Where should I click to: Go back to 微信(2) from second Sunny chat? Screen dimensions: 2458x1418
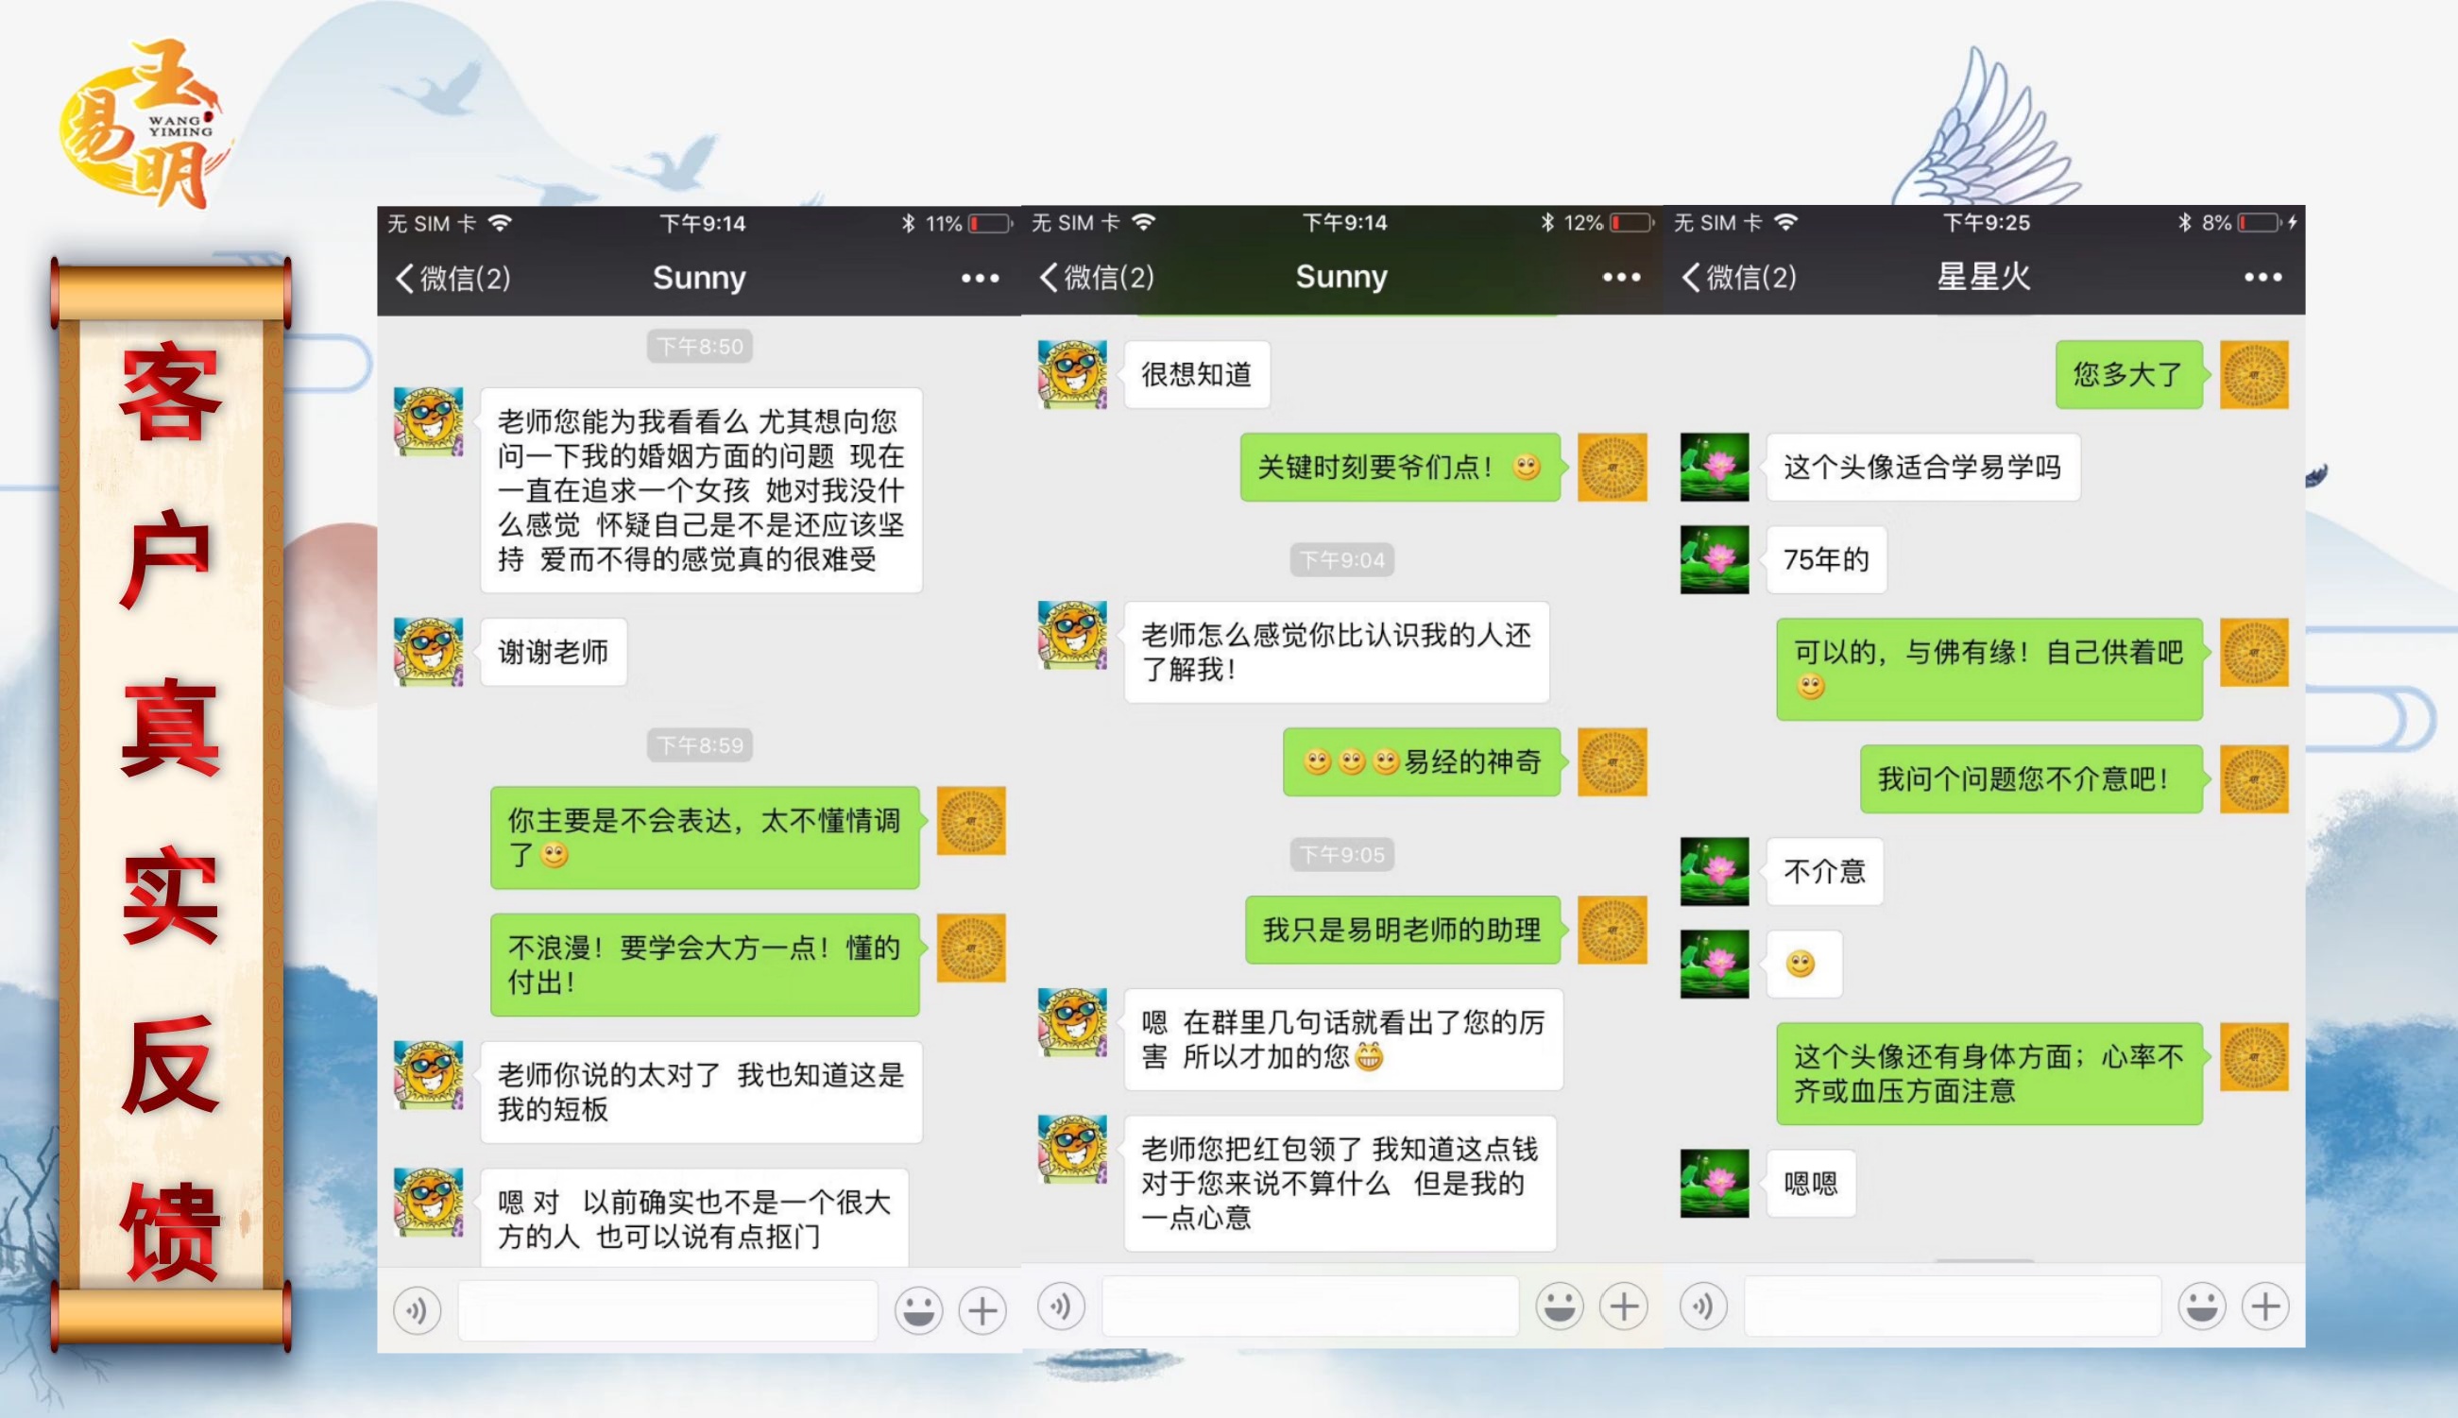coord(1097,278)
